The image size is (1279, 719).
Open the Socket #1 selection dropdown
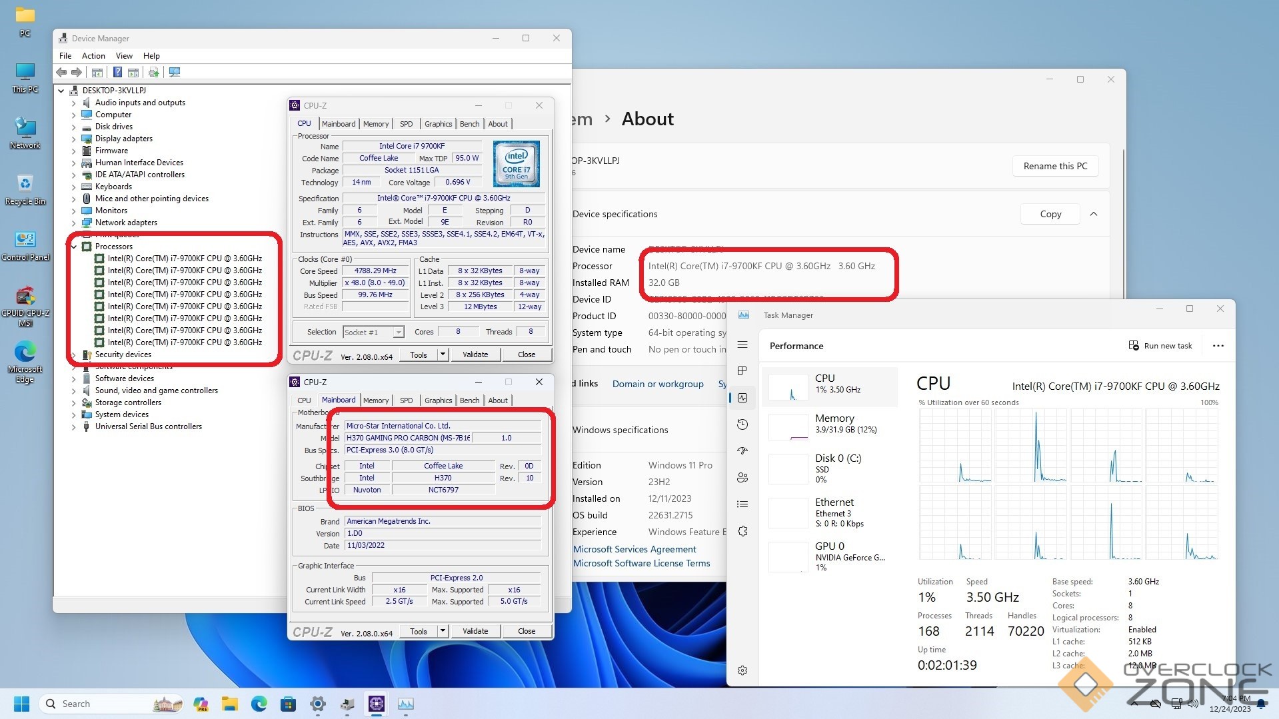pos(398,332)
